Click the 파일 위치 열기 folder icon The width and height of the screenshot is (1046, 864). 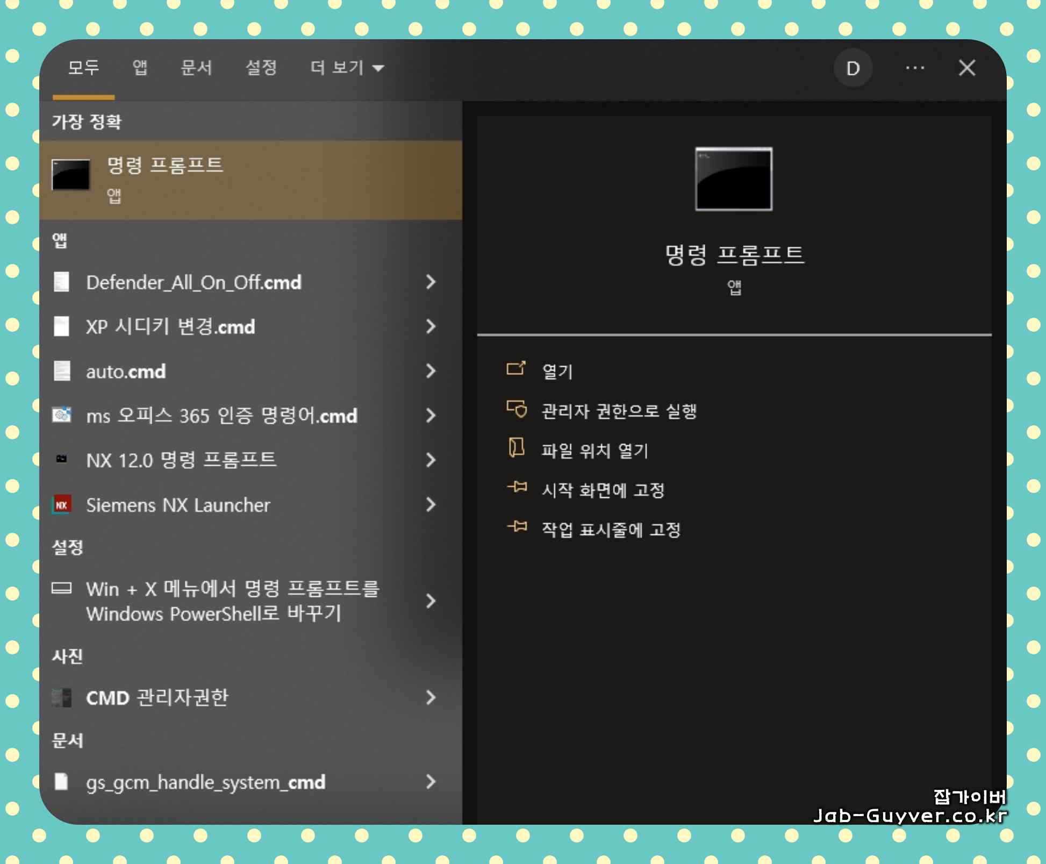(x=516, y=448)
